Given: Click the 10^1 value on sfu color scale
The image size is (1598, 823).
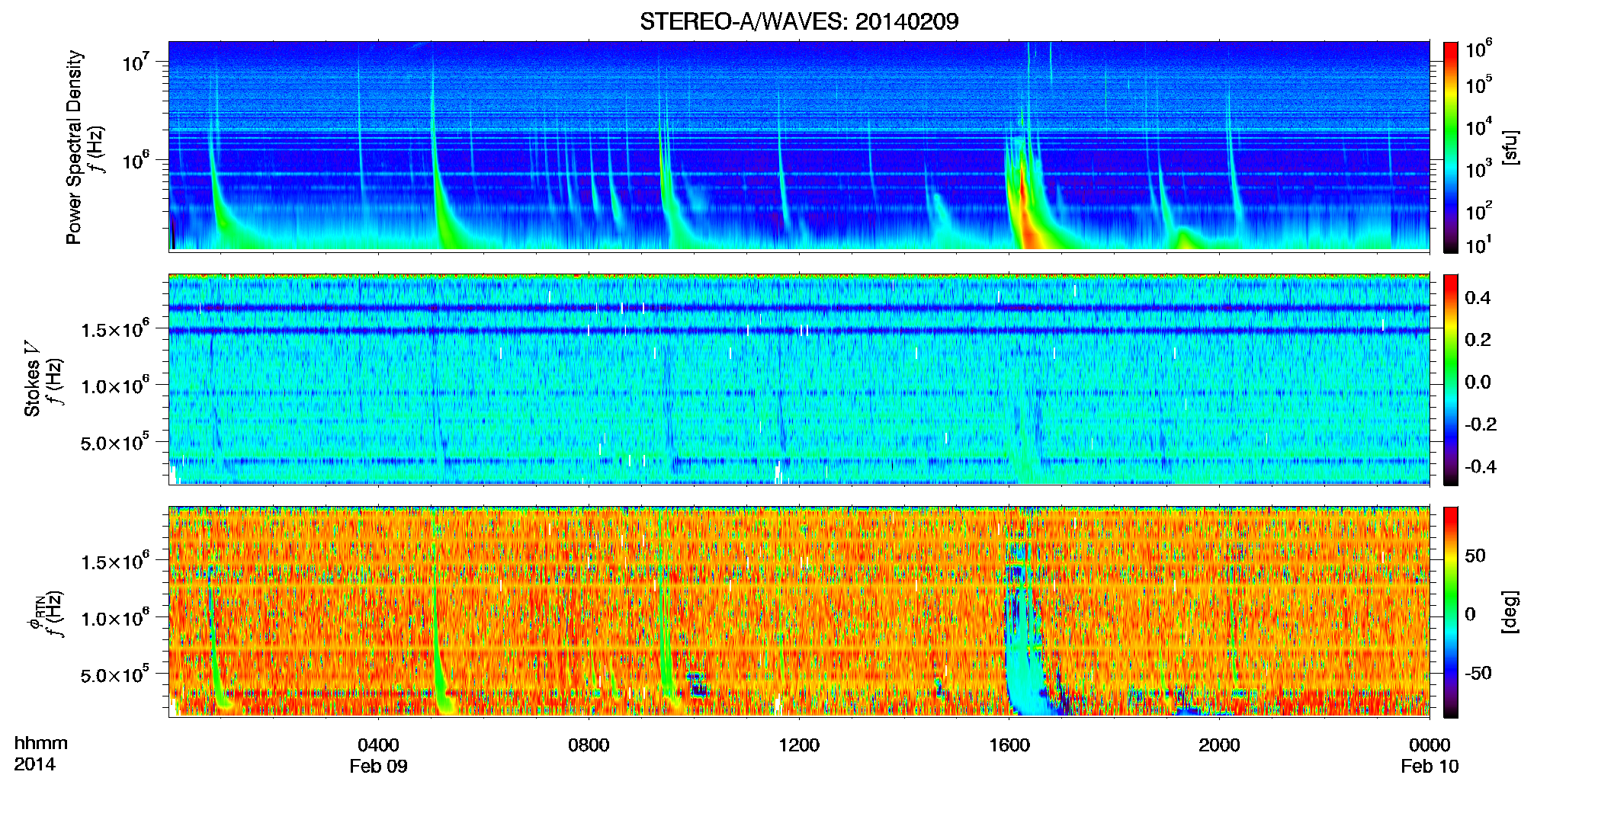Looking at the screenshot, I should pyautogui.click(x=1479, y=245).
